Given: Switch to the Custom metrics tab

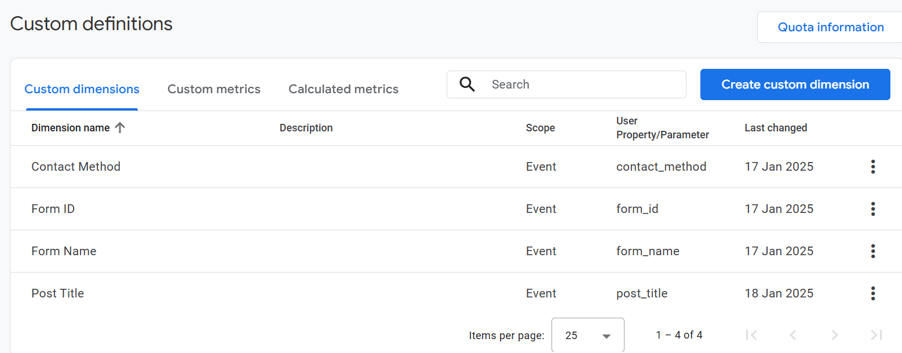Looking at the screenshot, I should [214, 89].
